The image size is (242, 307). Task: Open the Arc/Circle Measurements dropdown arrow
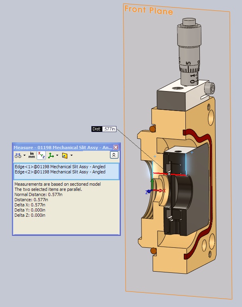coord(25,155)
